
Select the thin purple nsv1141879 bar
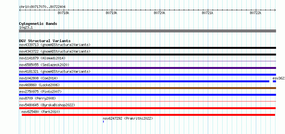tap(148, 61)
